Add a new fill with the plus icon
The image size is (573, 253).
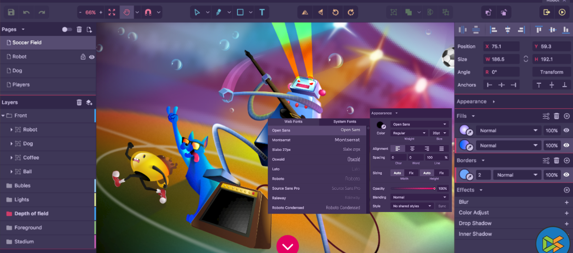[x=567, y=116]
